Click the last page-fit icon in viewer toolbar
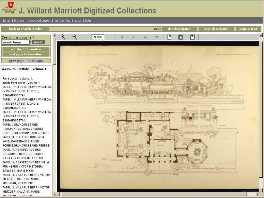The image size is (264, 198). (x=192, y=37)
